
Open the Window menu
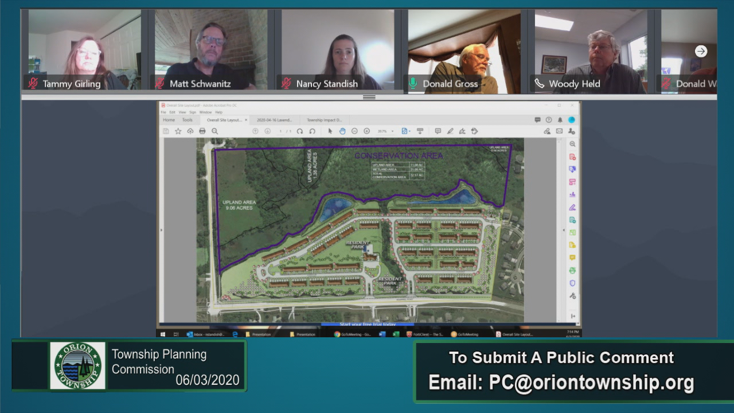click(205, 112)
